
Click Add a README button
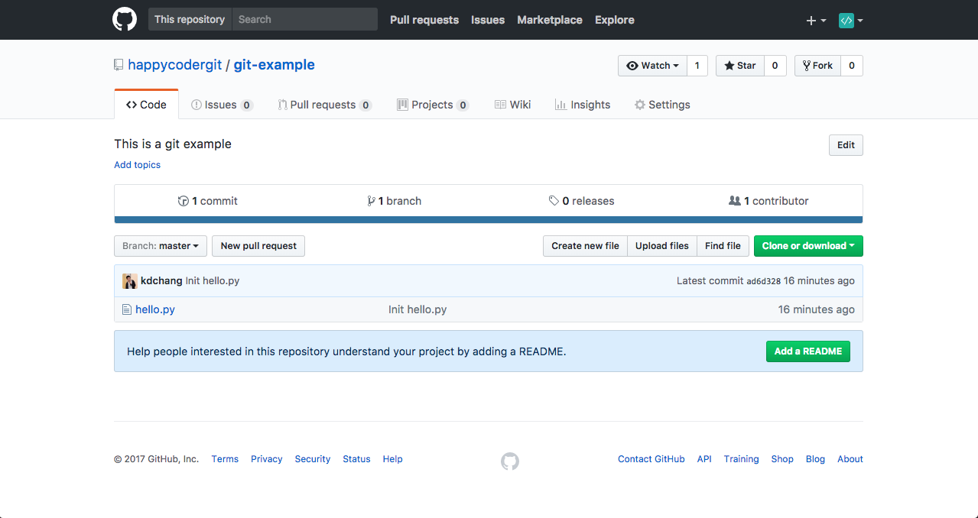coord(808,351)
